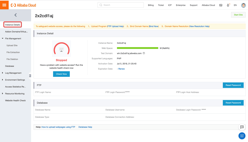Click the back arrow in sidebar
The width and height of the screenshot is (248, 142).
[x=16, y=15]
